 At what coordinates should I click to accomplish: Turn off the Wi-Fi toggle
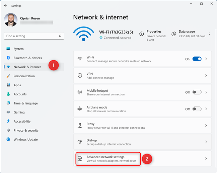[197, 59]
